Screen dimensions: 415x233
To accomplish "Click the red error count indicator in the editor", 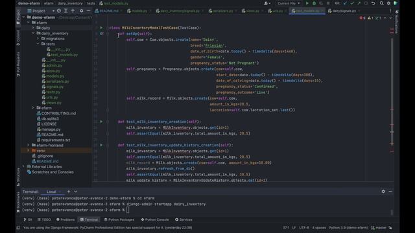I will 362,18.
